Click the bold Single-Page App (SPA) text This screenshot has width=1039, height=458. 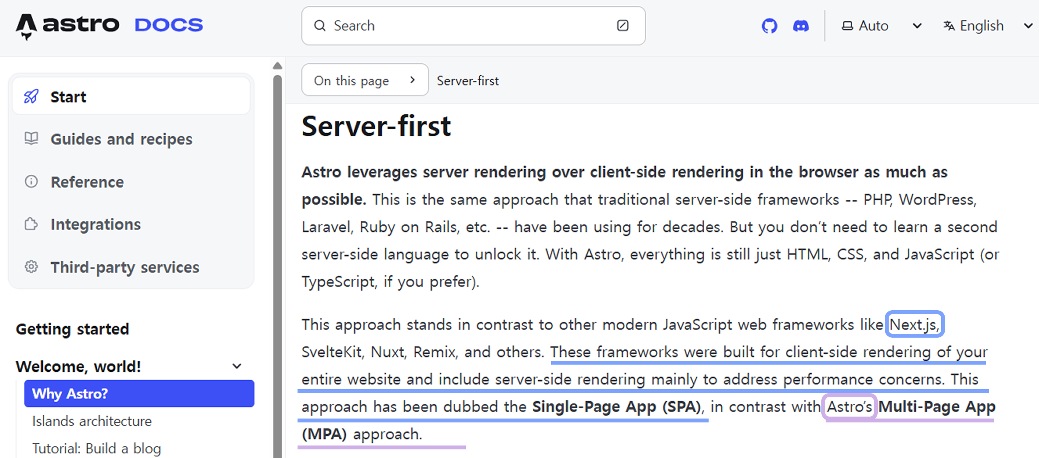click(617, 407)
